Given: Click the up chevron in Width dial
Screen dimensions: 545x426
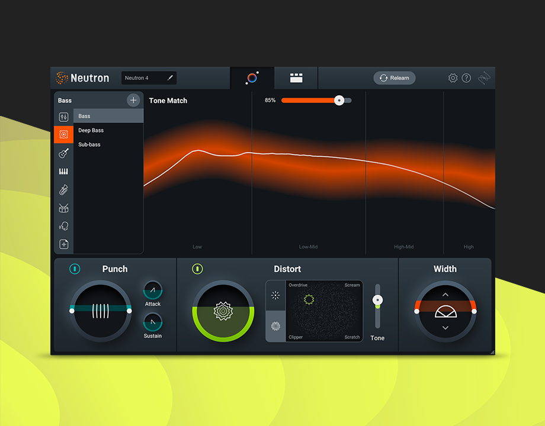Looking at the screenshot, I should click(445, 294).
